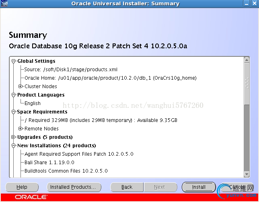Click the vertical scrollbar thumb
Image resolution: width=259 pixels, height=202 pixels.
pos(247,84)
